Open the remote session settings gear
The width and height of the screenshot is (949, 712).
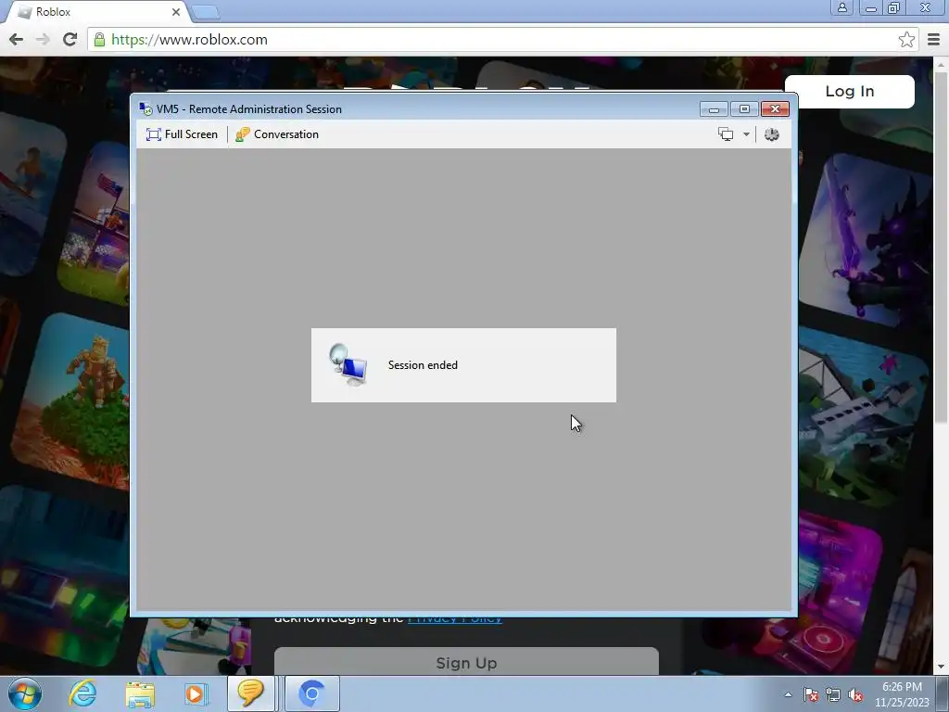[771, 134]
